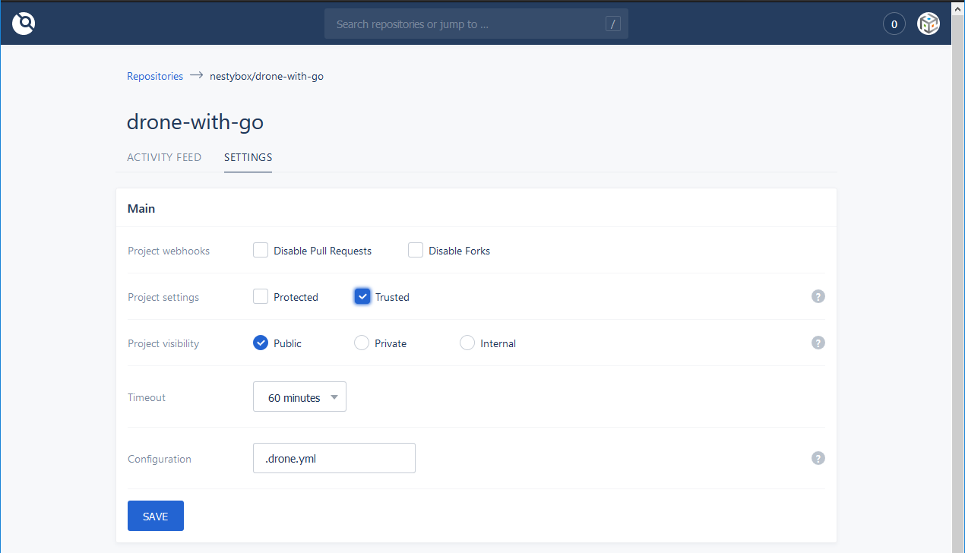This screenshot has height=553, width=965.
Task: Open the user avatar menu
Action: 929,24
